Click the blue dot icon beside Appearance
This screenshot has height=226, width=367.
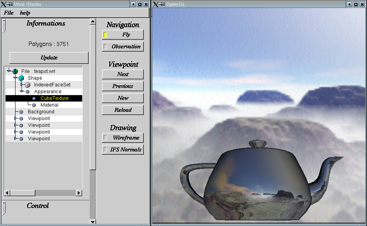[27, 92]
